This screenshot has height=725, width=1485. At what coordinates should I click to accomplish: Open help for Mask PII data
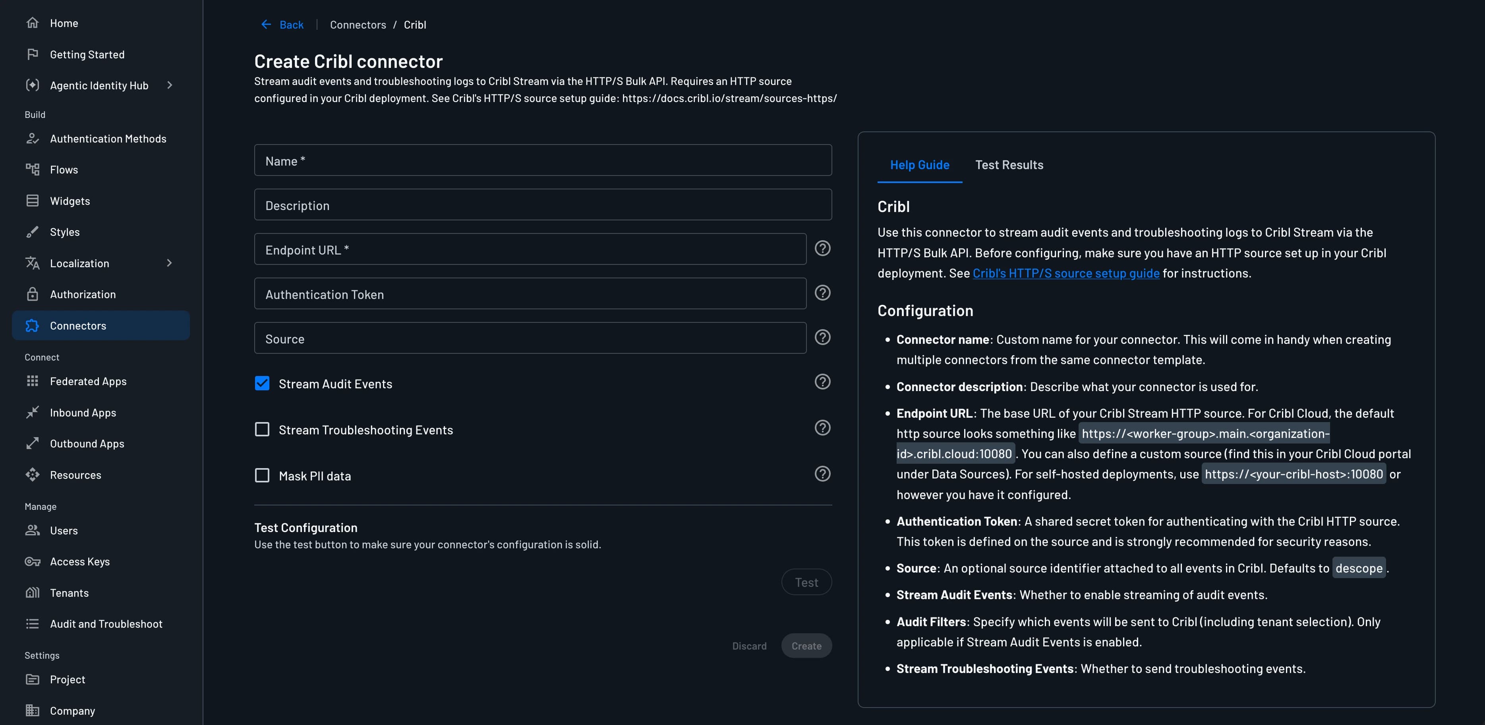pos(823,474)
